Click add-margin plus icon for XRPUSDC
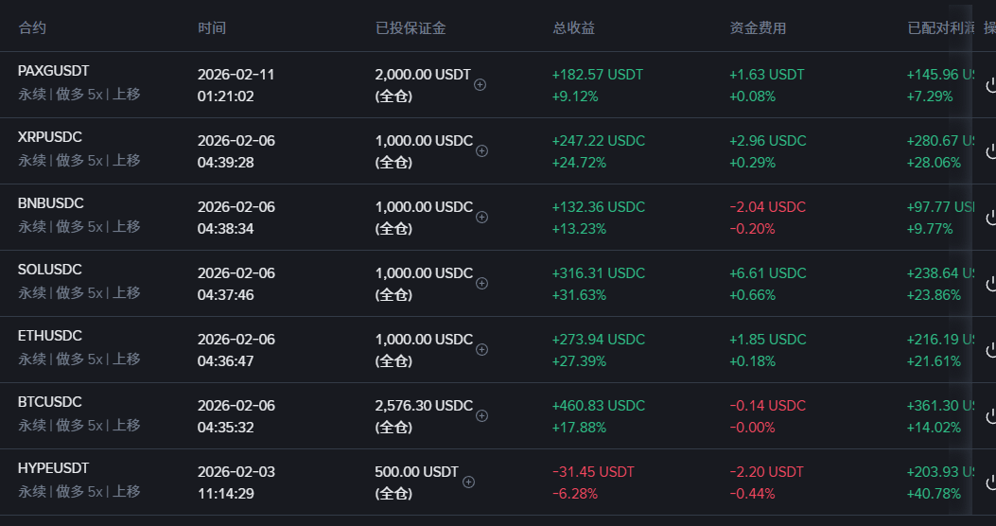996x526 pixels. (481, 150)
